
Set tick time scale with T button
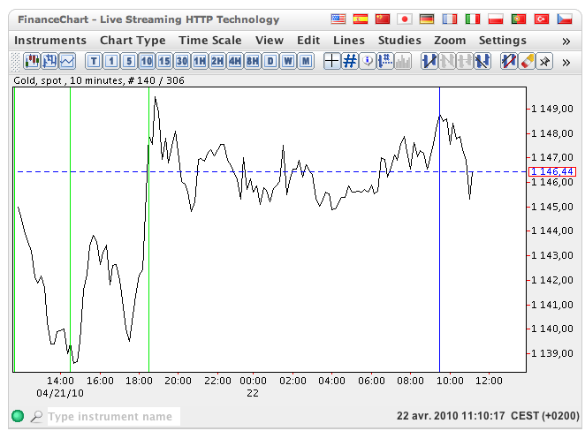point(94,61)
